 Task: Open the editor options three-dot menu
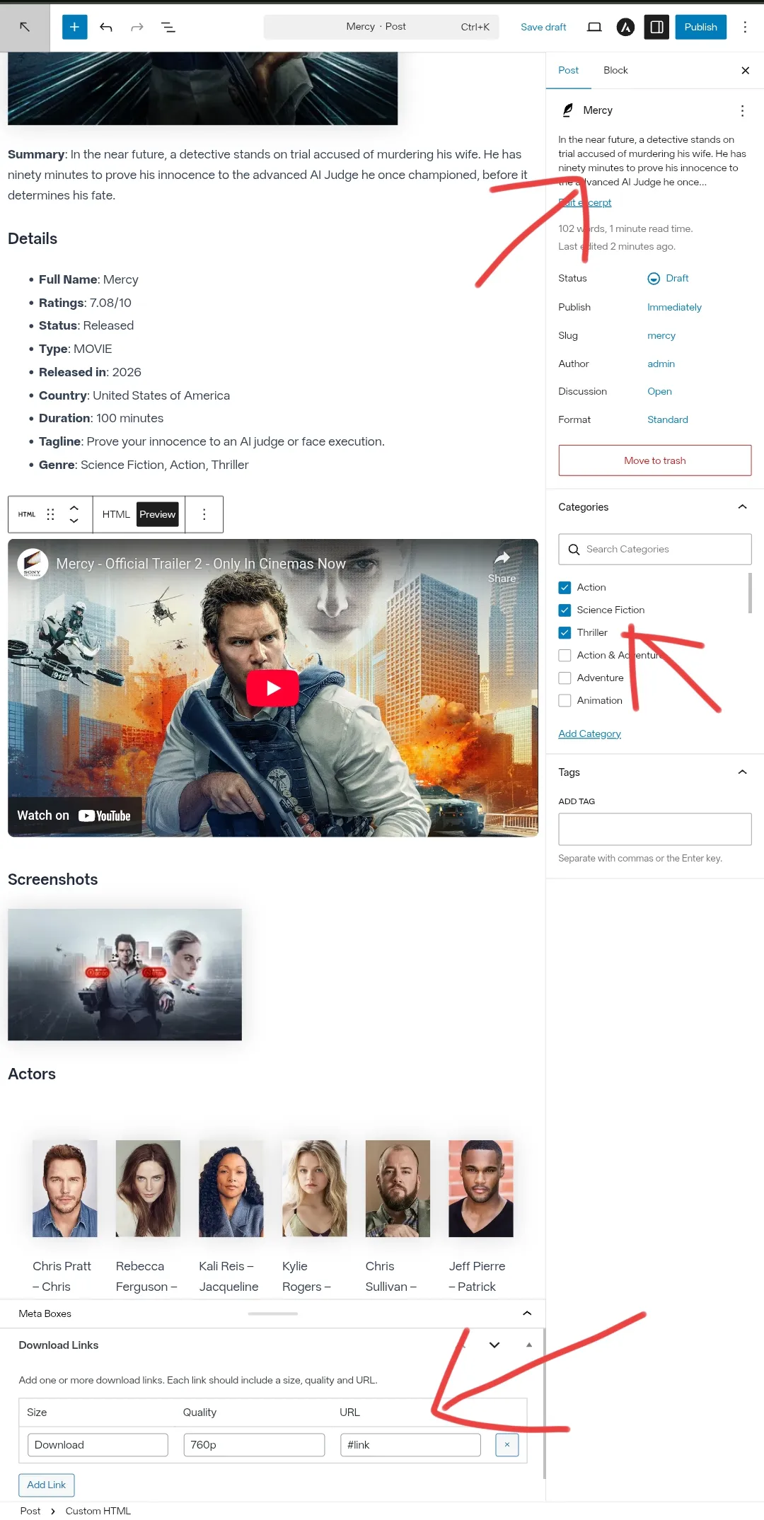745,27
